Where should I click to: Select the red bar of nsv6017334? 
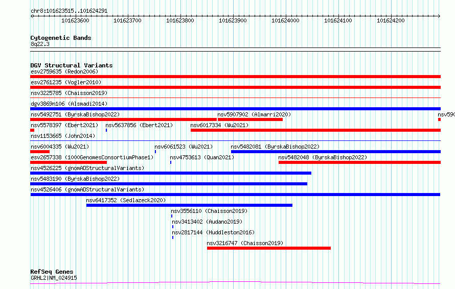(x=316, y=130)
